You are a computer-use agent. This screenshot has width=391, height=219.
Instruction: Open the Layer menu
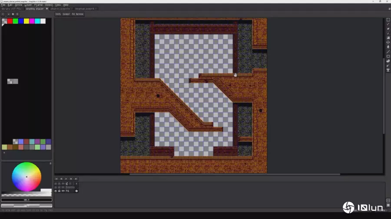pyautogui.click(x=28, y=5)
